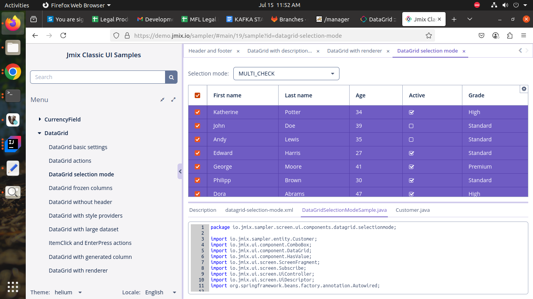The height and width of the screenshot is (299, 533).
Task: Uncheck the Katherine Potter row checkbox
Action: tap(197, 112)
